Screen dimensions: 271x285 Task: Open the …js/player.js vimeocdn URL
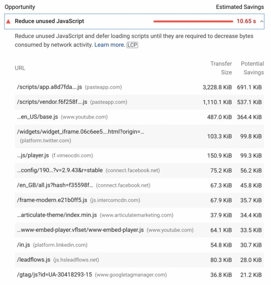(33, 156)
